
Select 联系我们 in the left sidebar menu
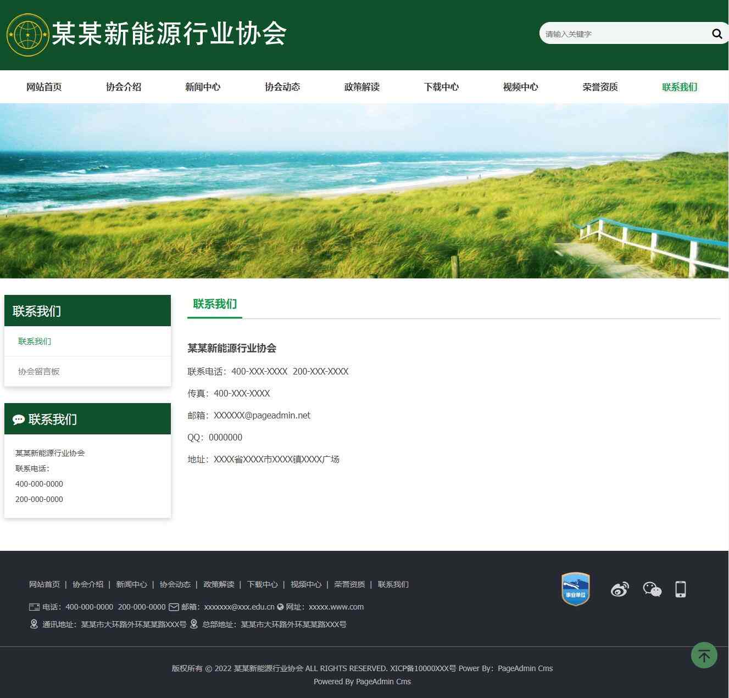pos(34,341)
